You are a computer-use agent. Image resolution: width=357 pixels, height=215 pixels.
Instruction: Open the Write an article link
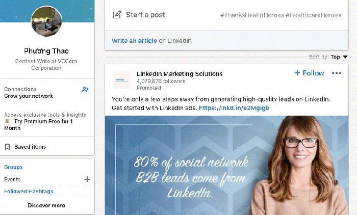pyautogui.click(x=134, y=41)
